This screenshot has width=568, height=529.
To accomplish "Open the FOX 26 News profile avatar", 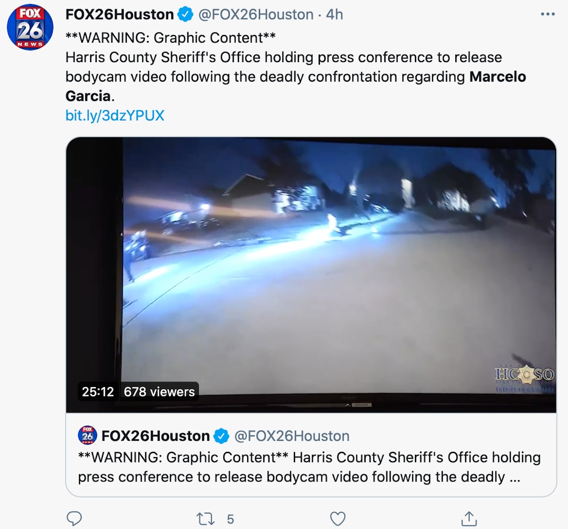I will [x=30, y=27].
